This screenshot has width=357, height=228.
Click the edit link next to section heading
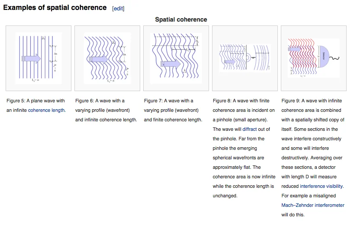118,8
